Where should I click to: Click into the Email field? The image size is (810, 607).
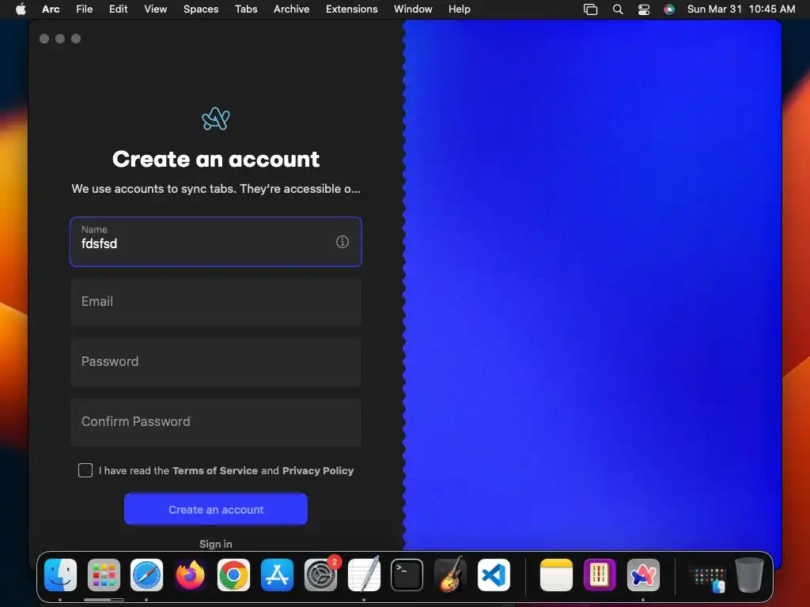click(216, 301)
